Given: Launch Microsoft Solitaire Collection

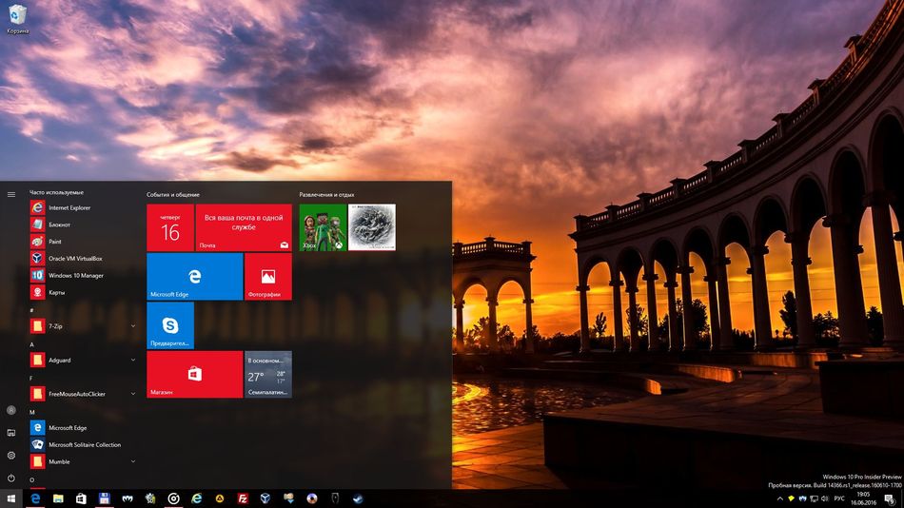Looking at the screenshot, I should click(x=84, y=444).
